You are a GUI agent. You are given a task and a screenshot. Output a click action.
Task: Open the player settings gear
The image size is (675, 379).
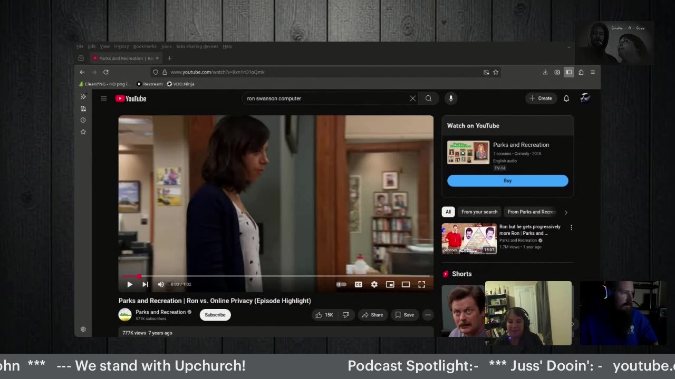point(374,284)
